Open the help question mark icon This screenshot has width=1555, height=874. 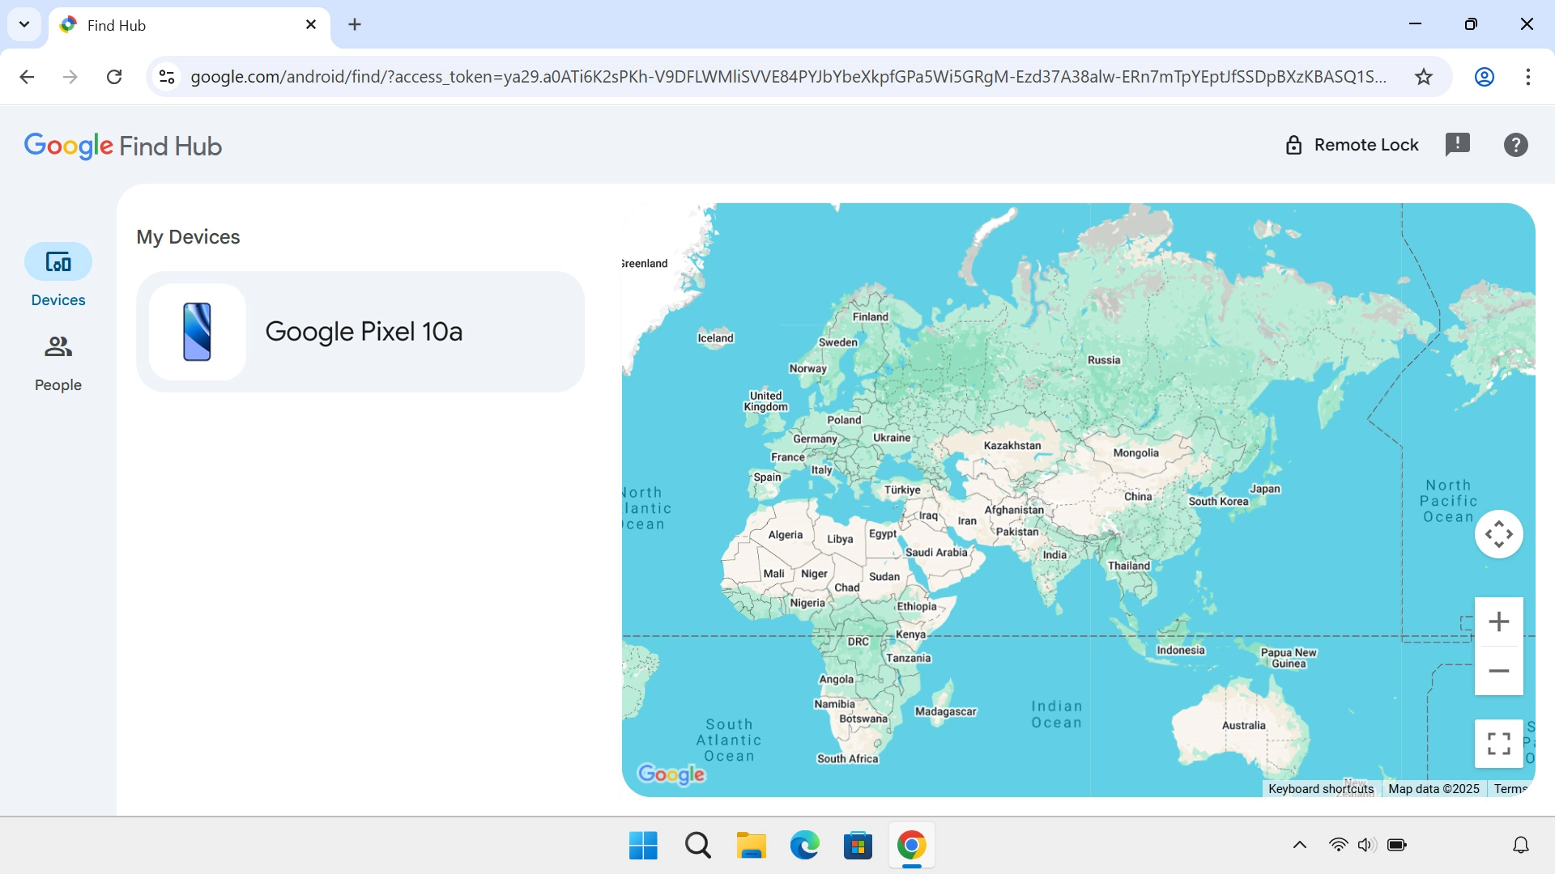1515,145
